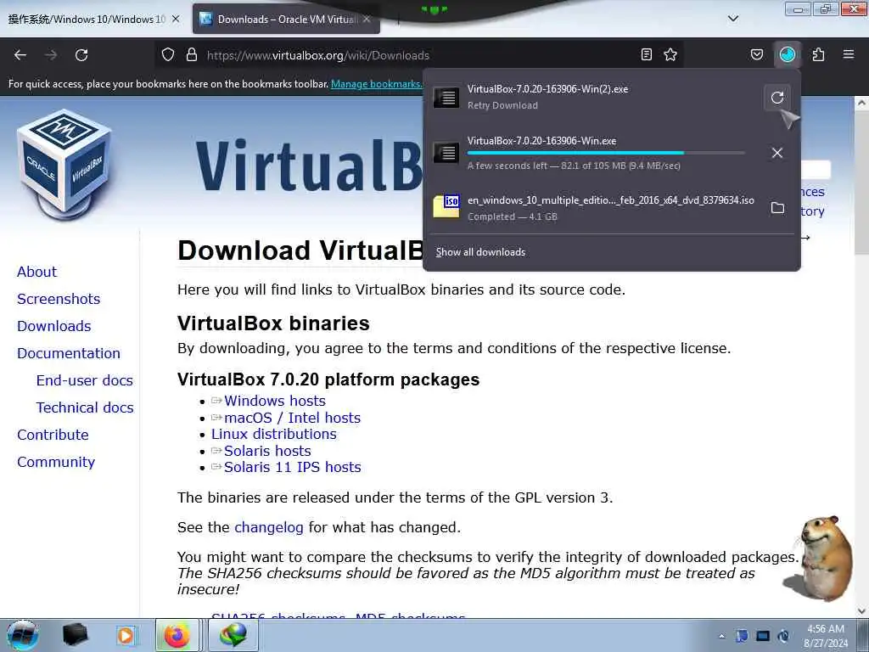Show the Windows 10 ISO in folder
Image resolution: width=869 pixels, height=652 pixels.
click(777, 208)
